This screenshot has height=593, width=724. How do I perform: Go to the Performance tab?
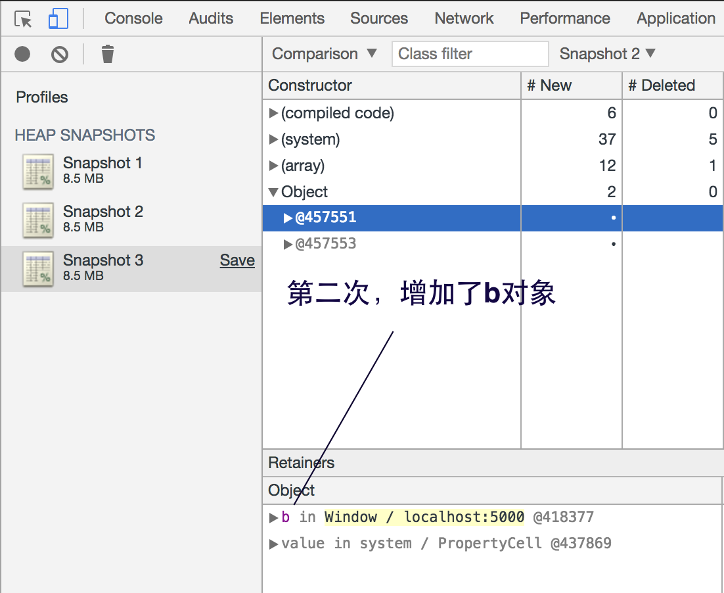tap(565, 18)
